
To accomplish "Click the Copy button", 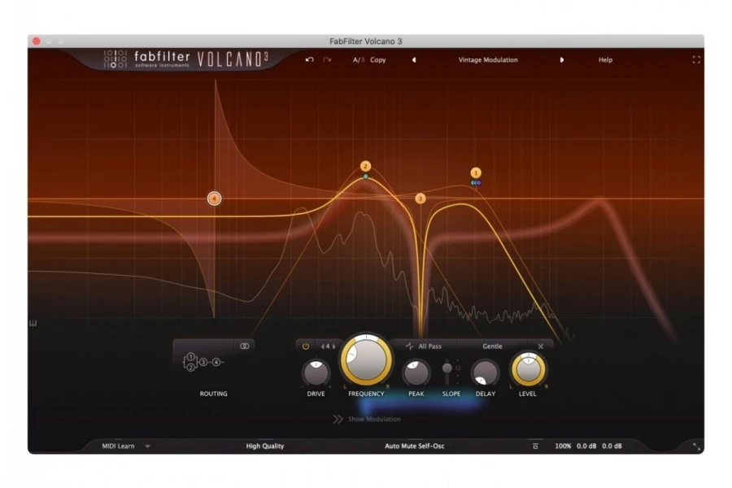I will coord(377,59).
